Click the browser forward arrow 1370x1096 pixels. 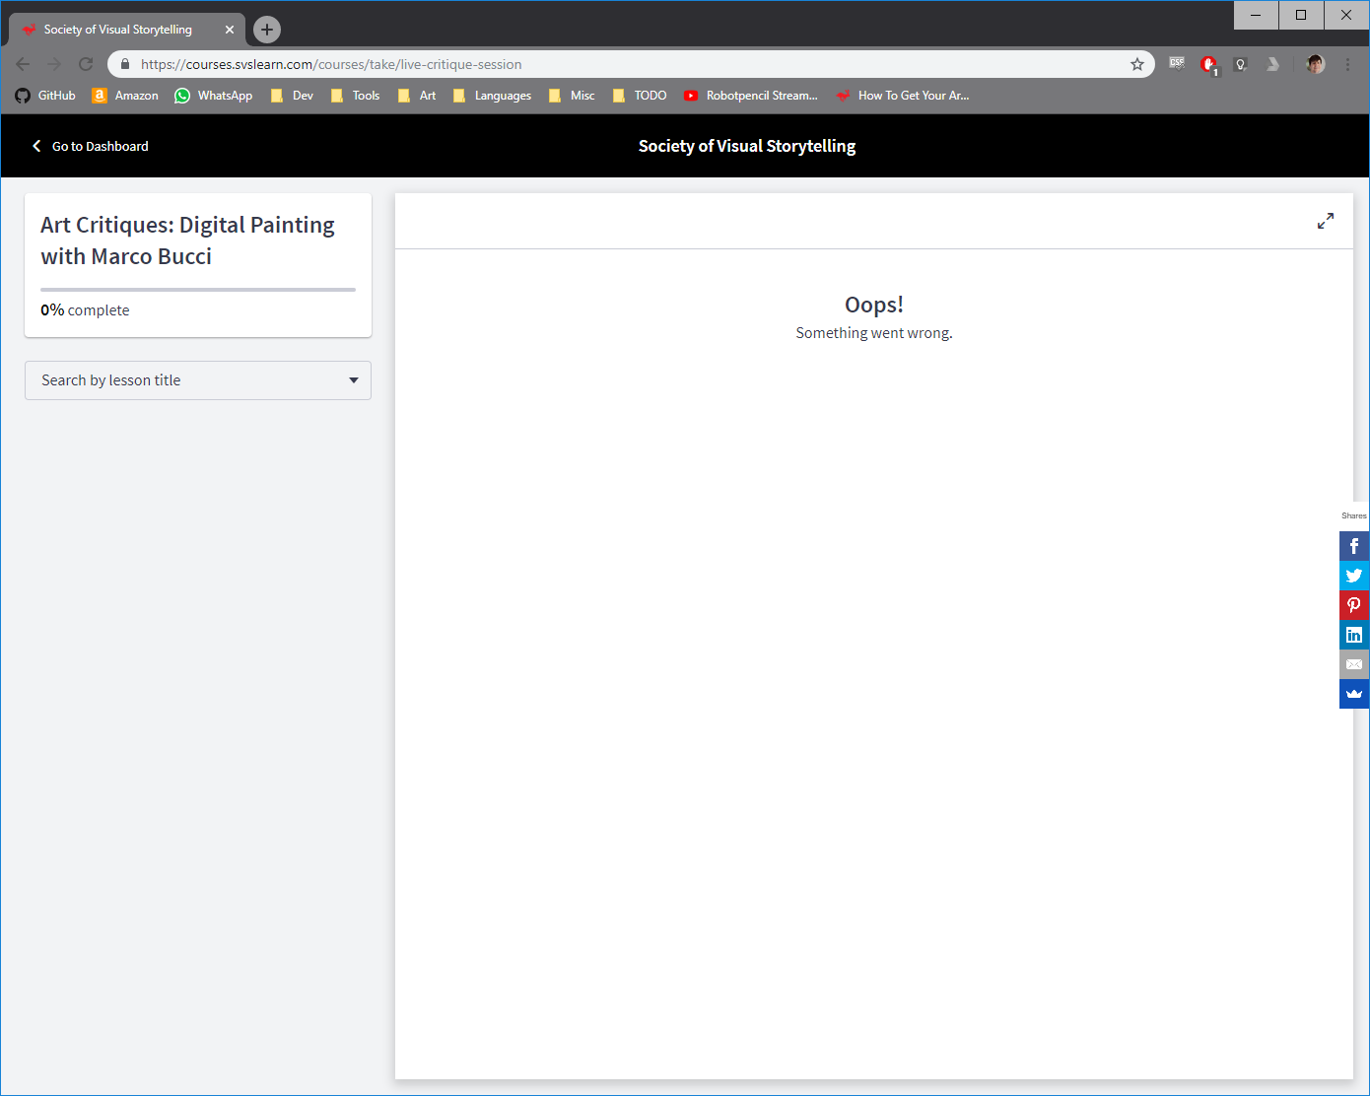click(54, 64)
